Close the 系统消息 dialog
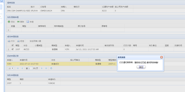 (x=162, y=57)
